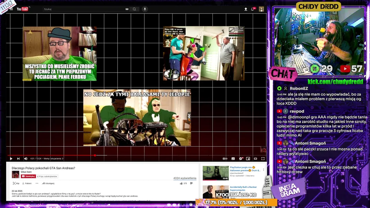Click the '22 sie 2025' upload date
Image resolution: width=370 pixels, height=208 pixels.
coord(17,191)
